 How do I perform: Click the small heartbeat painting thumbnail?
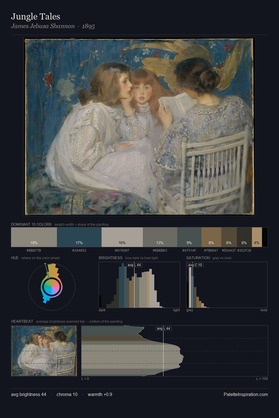[x=44, y=351]
